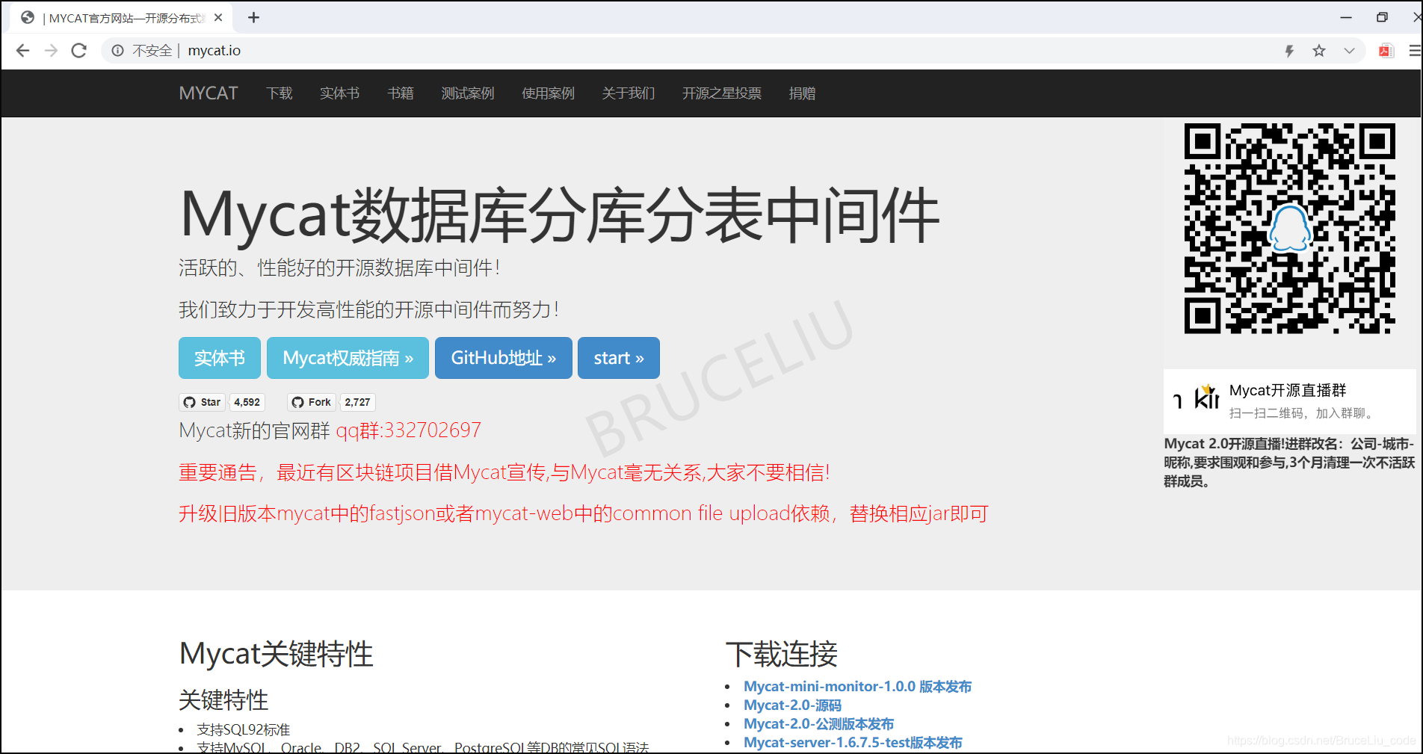Image resolution: width=1423 pixels, height=754 pixels.
Task: Open the 开源之星投票 nav menu item
Action: click(722, 93)
